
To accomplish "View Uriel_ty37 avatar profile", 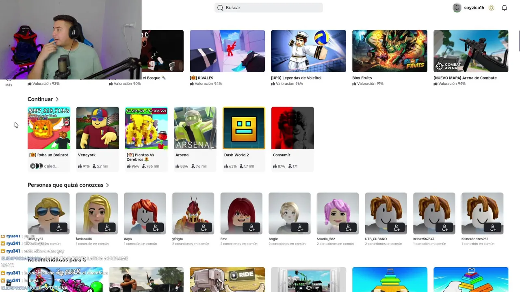I will [x=48, y=213].
